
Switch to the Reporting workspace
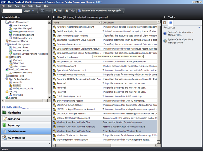tap(26, 125)
